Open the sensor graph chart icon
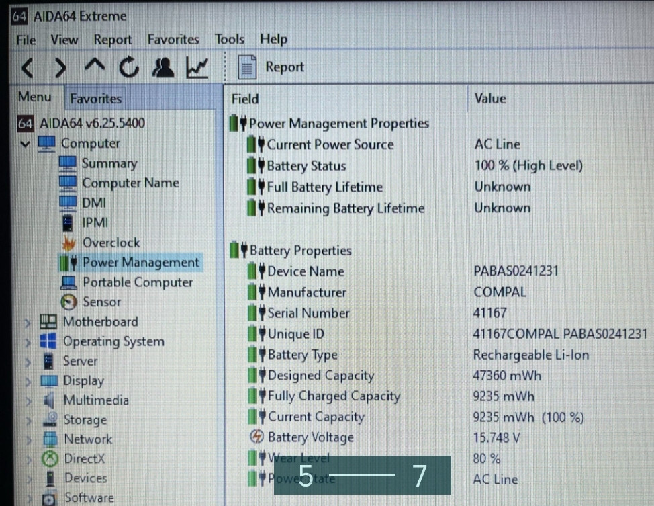Image resolution: width=654 pixels, height=506 pixels. tap(195, 67)
